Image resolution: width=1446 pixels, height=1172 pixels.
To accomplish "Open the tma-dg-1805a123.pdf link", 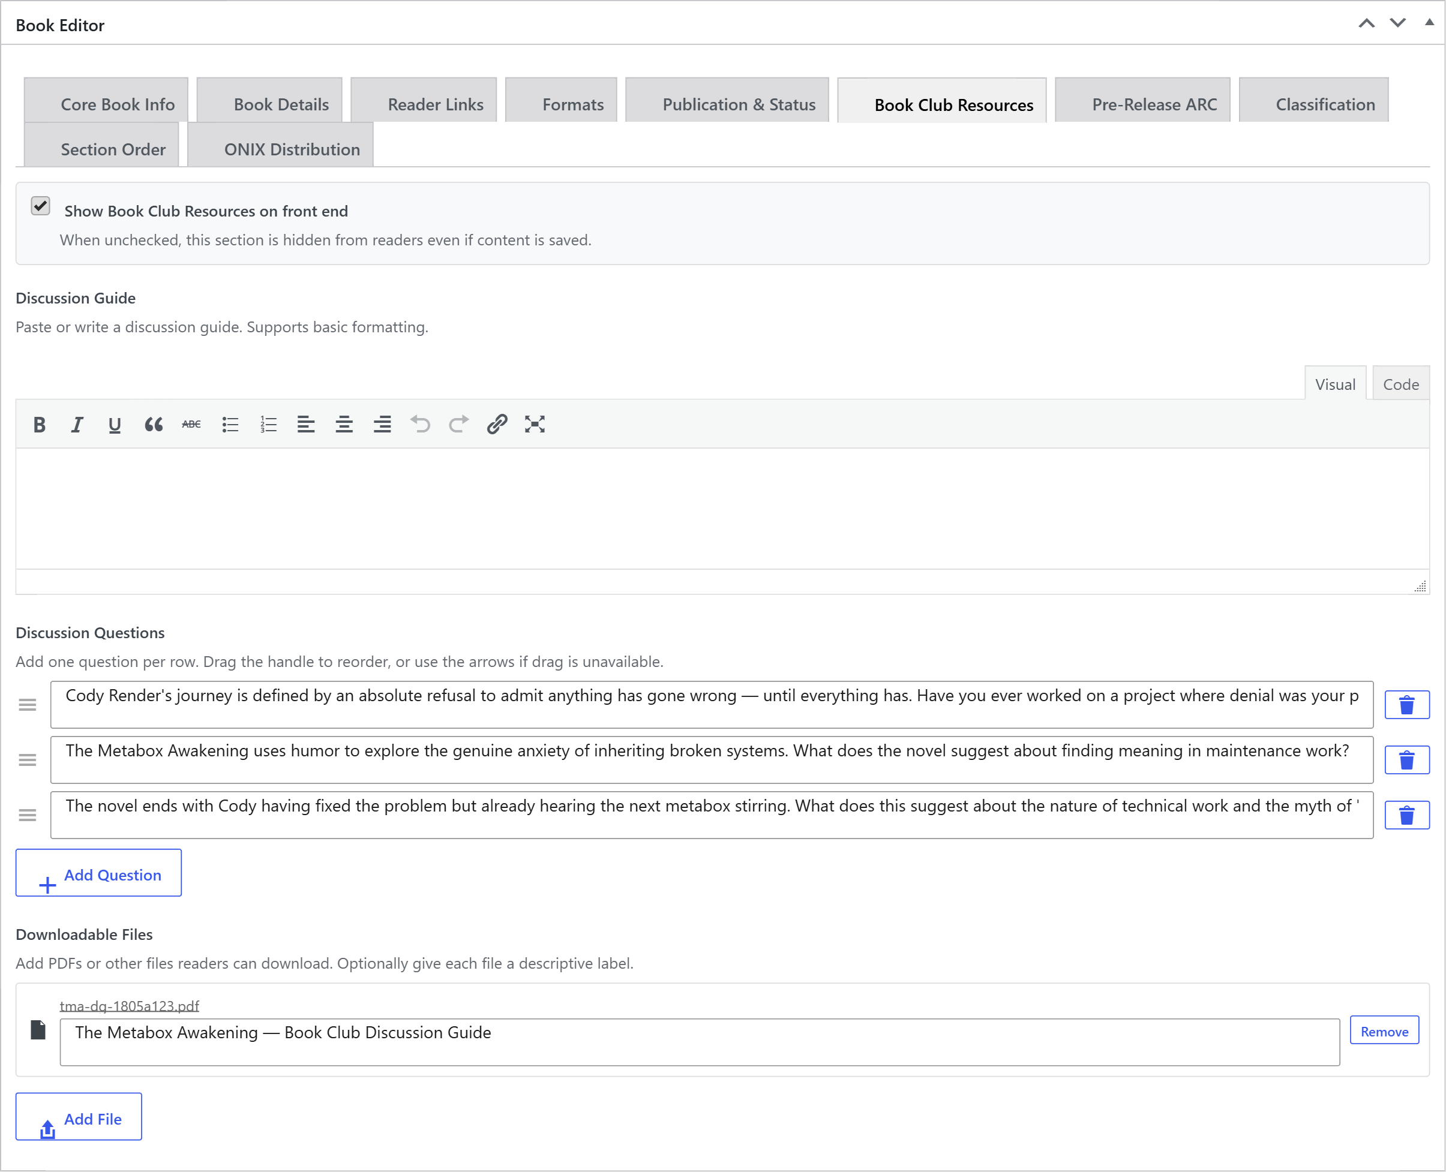I will [x=129, y=1006].
